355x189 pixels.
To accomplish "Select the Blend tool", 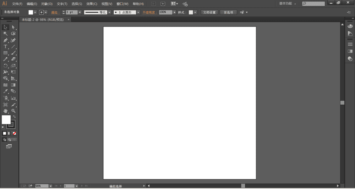I will pyautogui.click(x=13, y=91).
